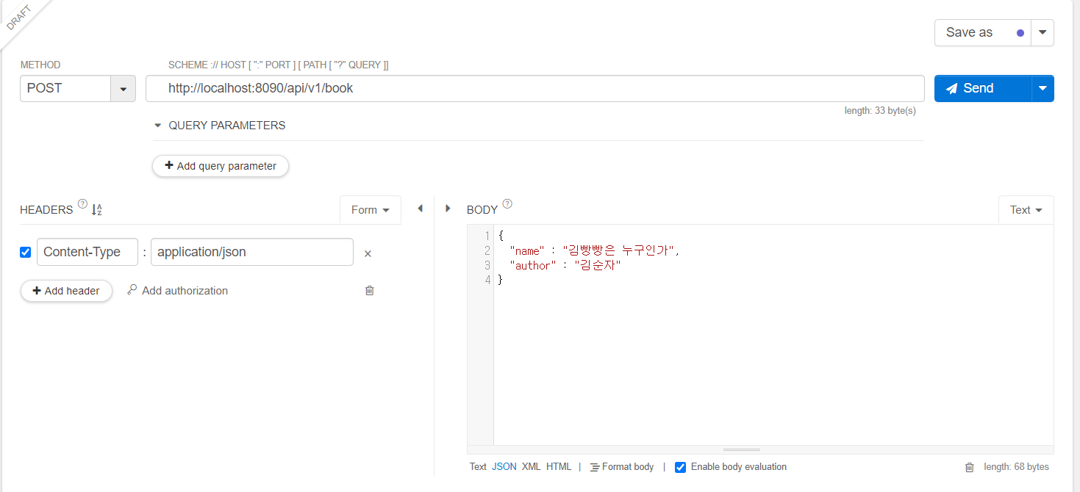
Task: Remove the Content-Type header with the x icon
Action: (367, 253)
